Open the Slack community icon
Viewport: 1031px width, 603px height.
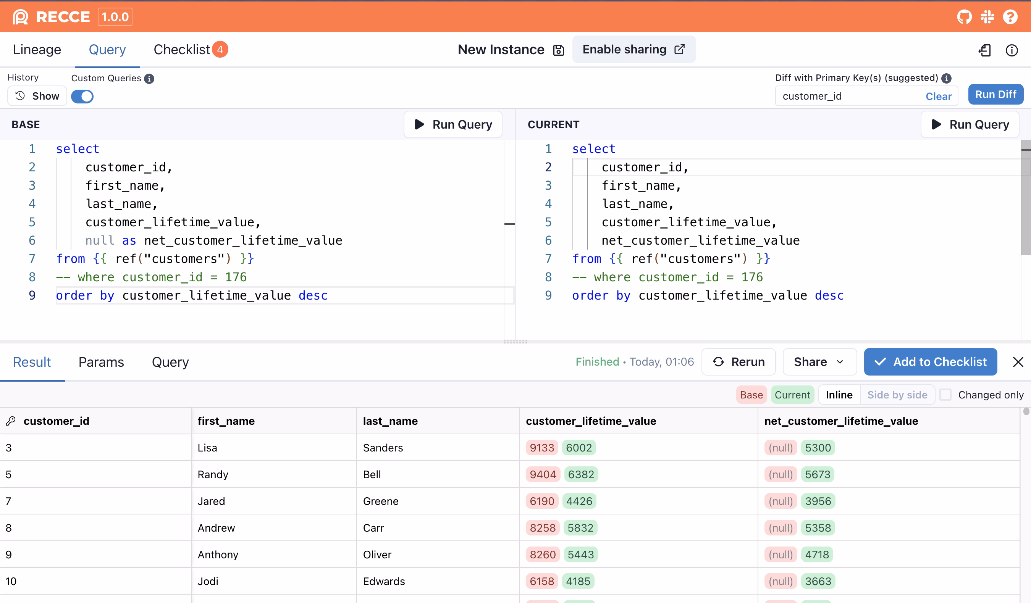pos(987,17)
